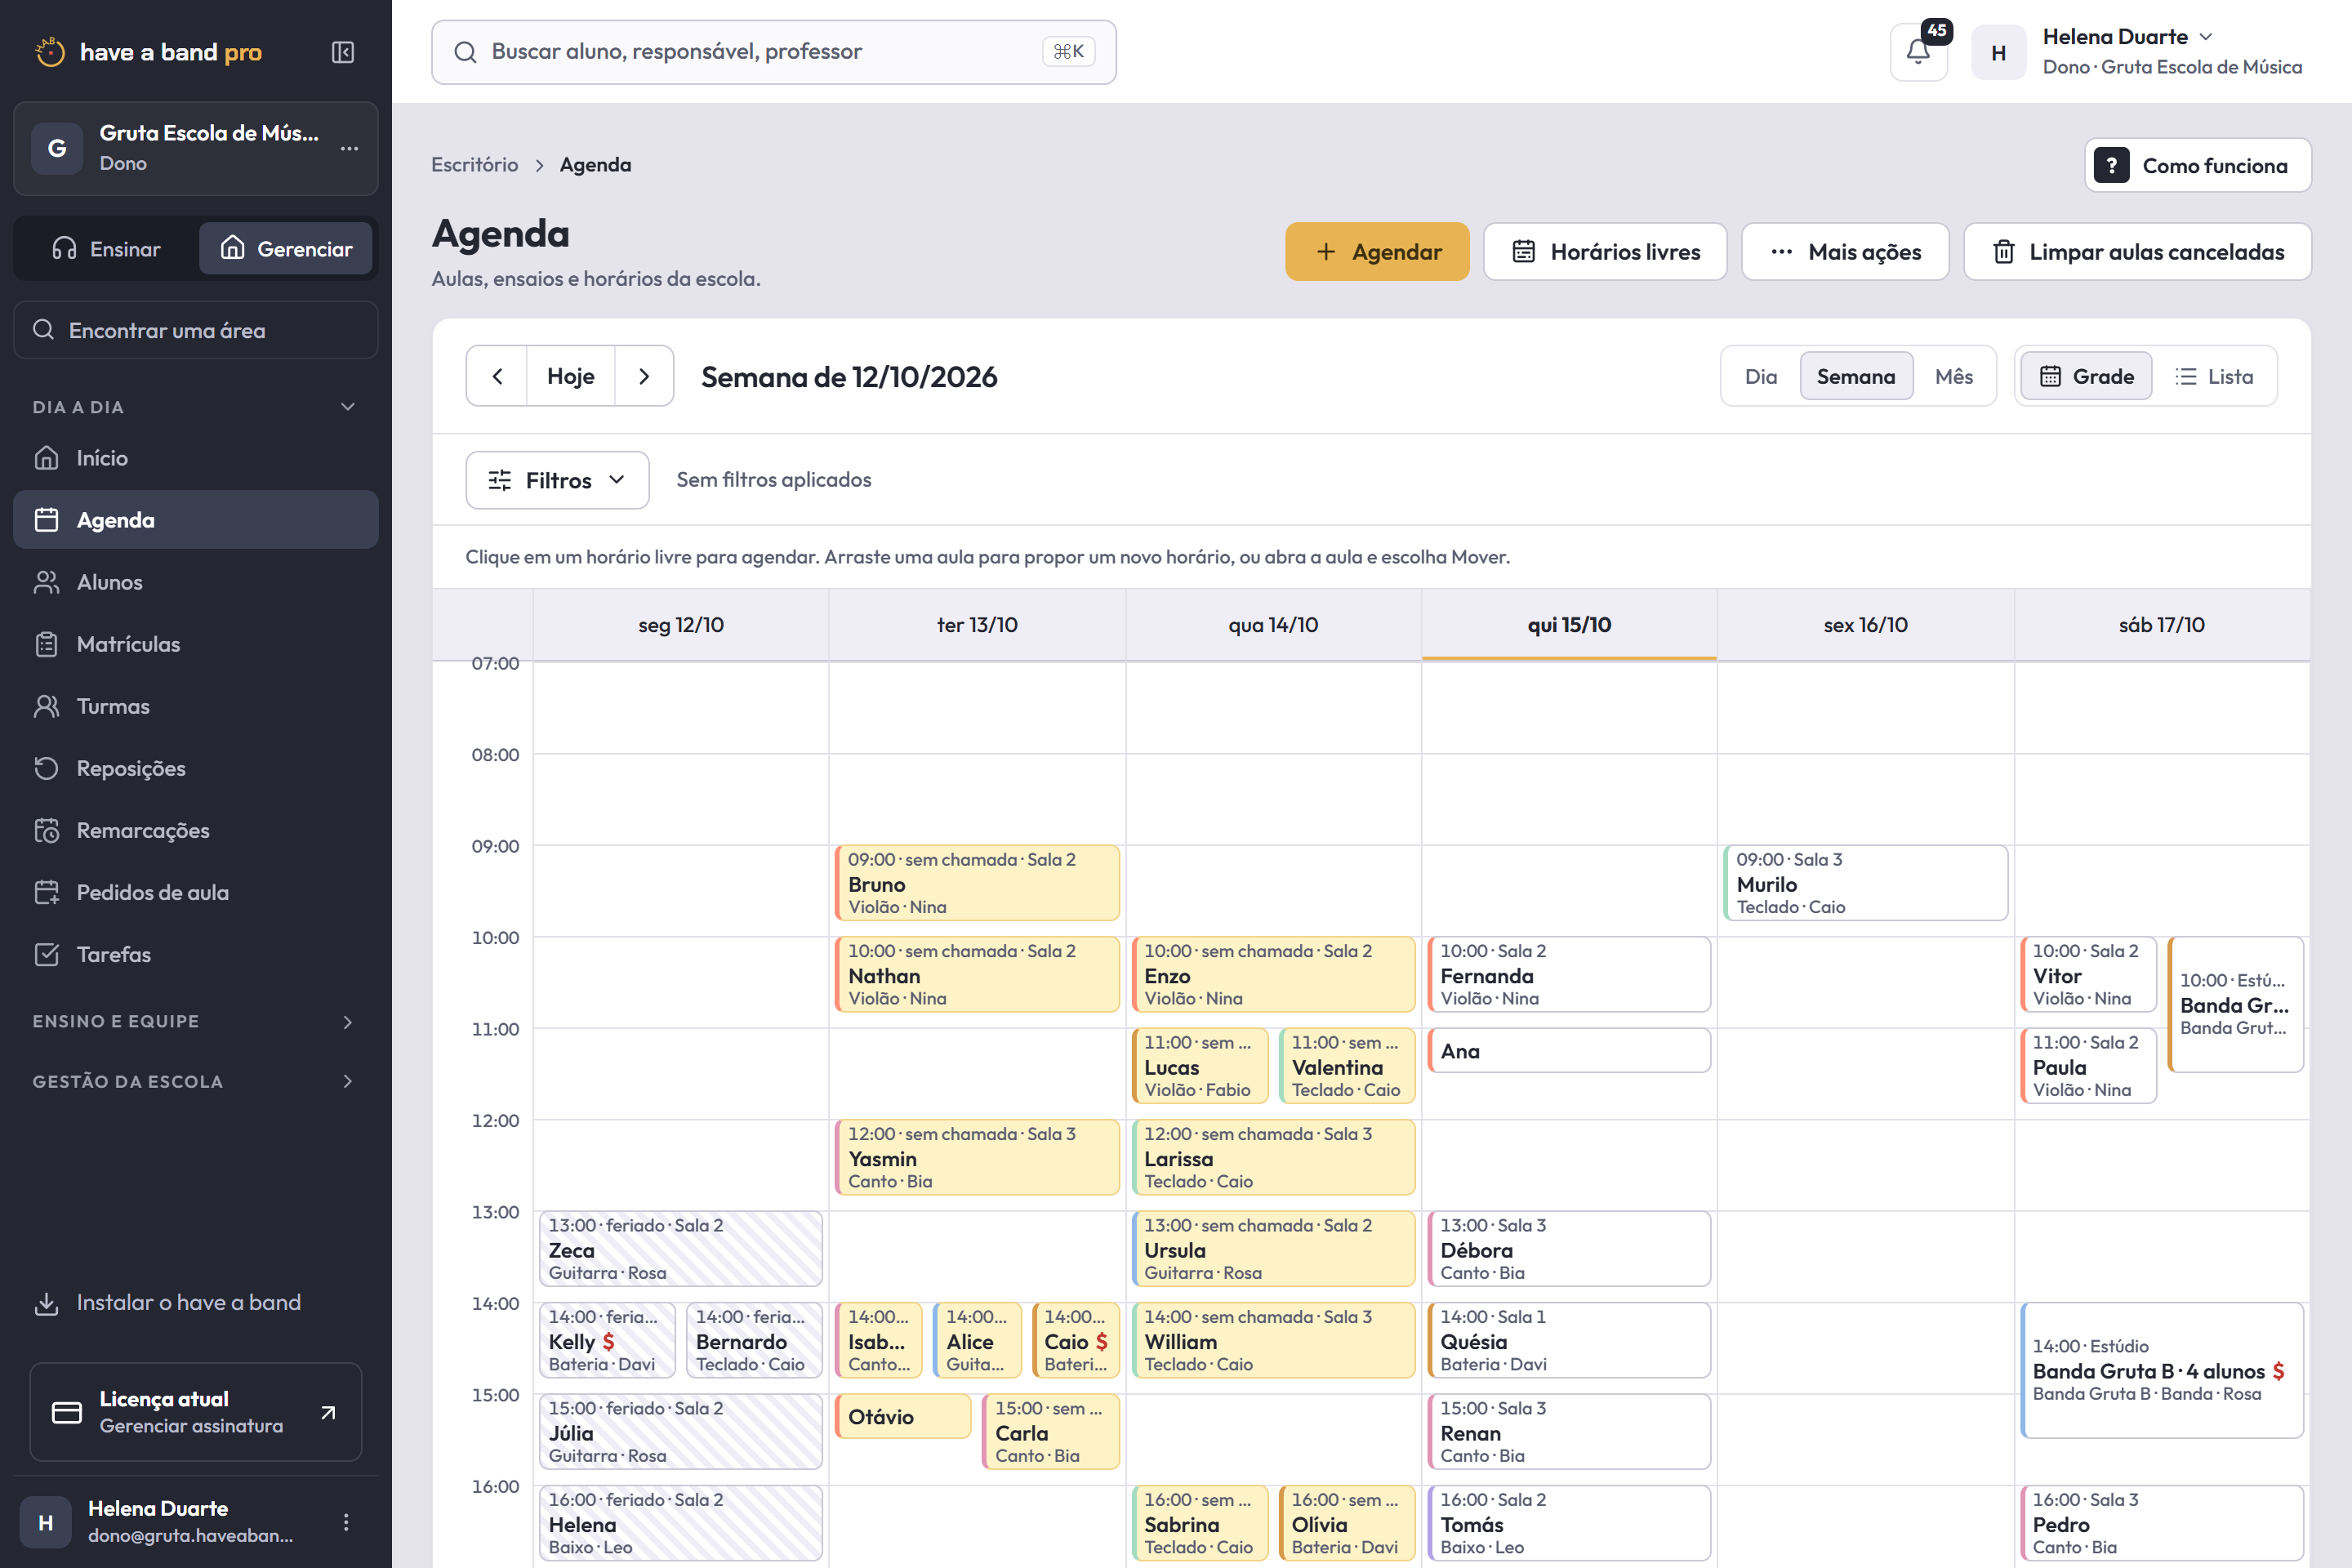Click the Agendar button
Viewport: 2352px width, 1568px height.
1377,252
